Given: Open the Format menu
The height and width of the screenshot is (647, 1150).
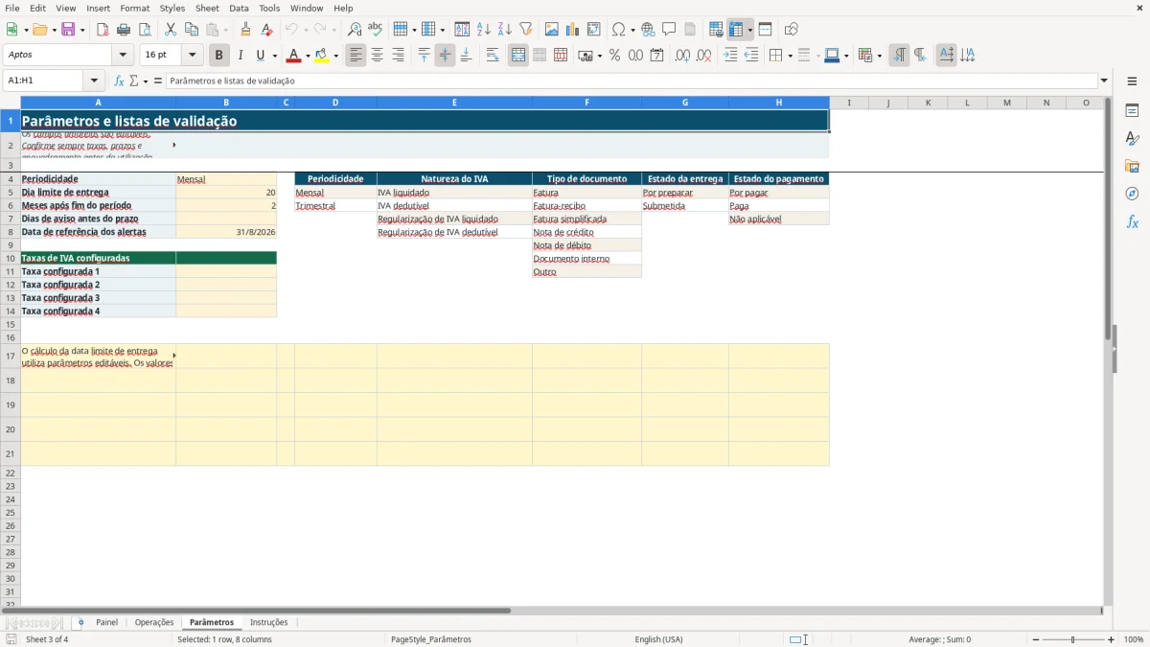Looking at the screenshot, I should pos(135,8).
